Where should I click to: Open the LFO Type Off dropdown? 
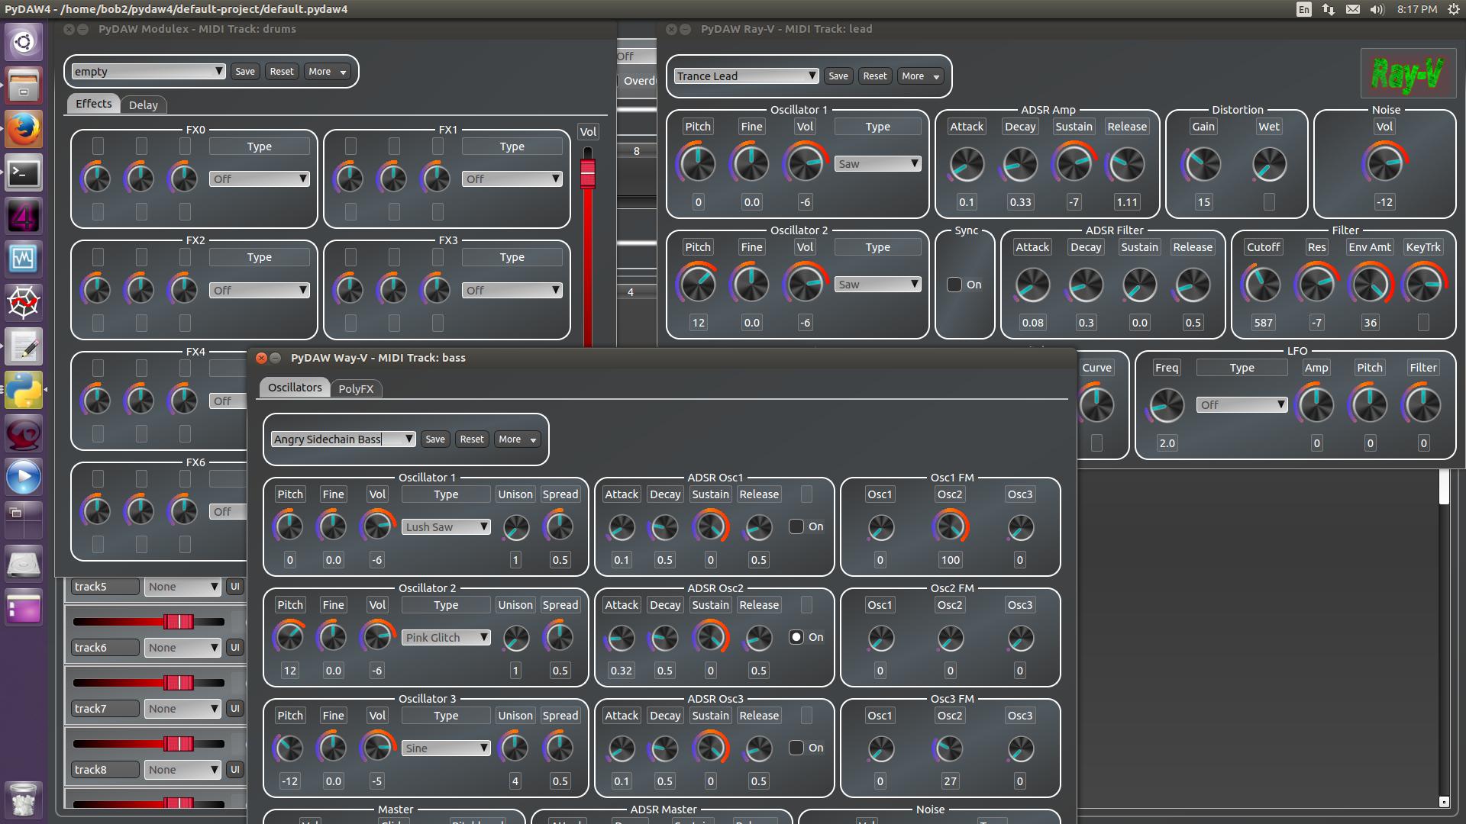[x=1242, y=405]
